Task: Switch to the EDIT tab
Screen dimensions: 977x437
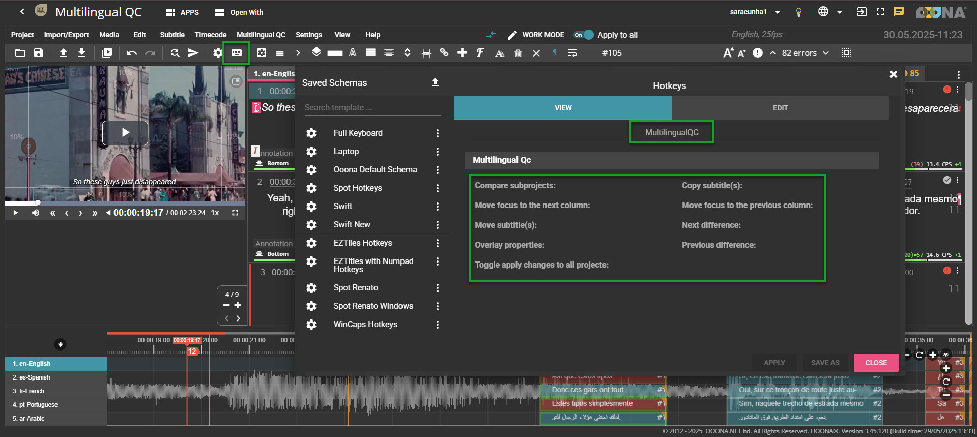Action: click(780, 108)
